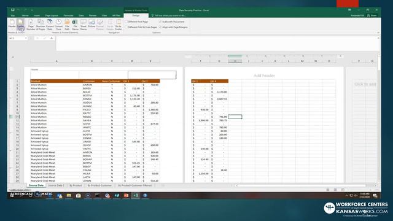Insert File Name element
The height and width of the screenshot is (221, 393).
tap(75, 25)
